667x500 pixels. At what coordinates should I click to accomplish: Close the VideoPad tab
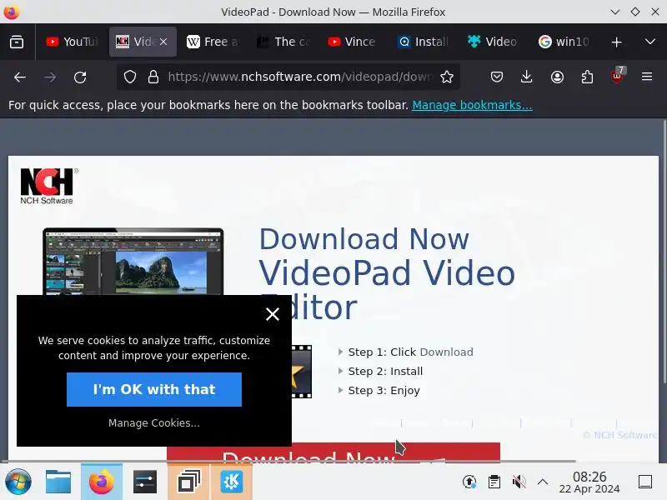(x=163, y=42)
